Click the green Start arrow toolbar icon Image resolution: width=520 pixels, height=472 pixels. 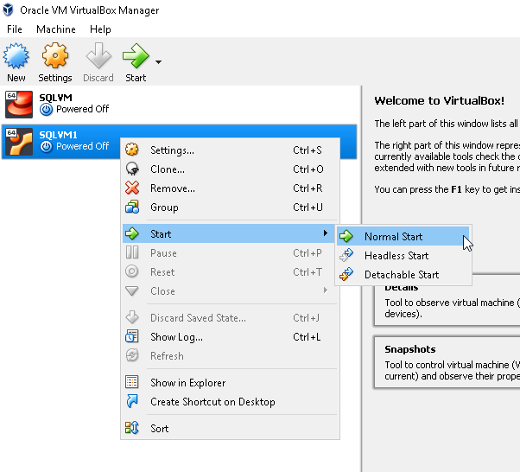coord(136,59)
